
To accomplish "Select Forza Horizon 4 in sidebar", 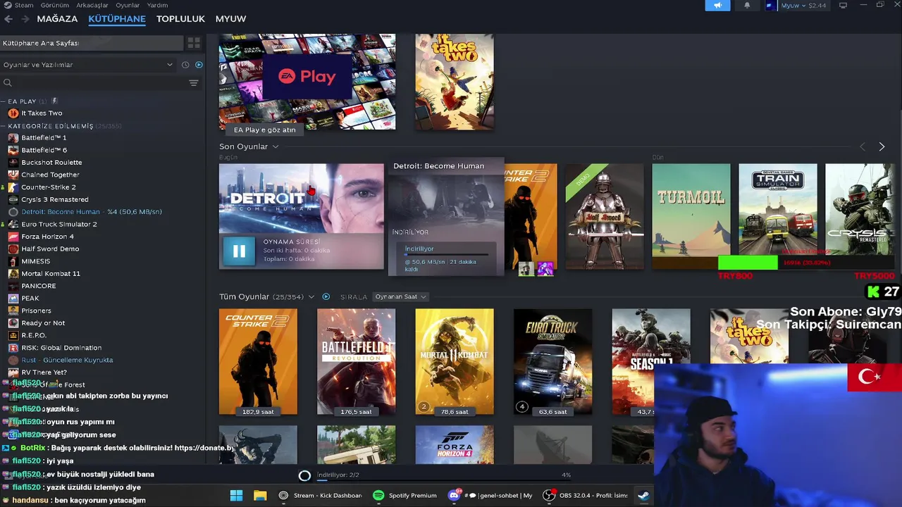I will [x=47, y=237].
